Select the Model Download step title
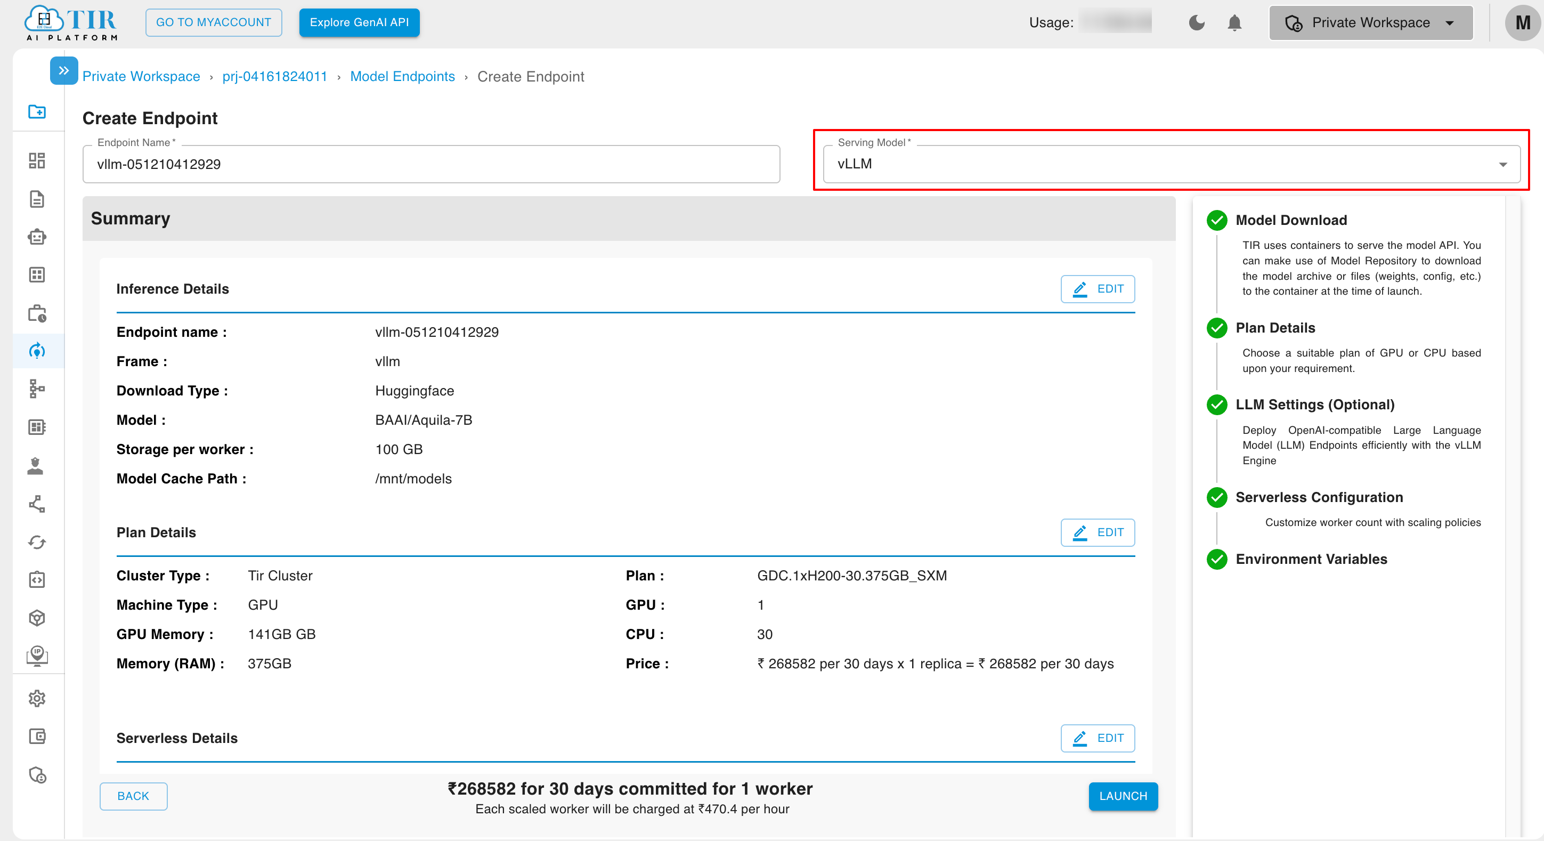Image resolution: width=1544 pixels, height=841 pixels. pos(1291,220)
